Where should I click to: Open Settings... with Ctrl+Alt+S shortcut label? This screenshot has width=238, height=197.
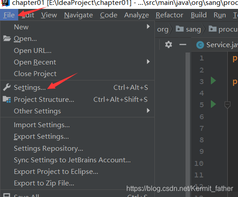click(77, 88)
